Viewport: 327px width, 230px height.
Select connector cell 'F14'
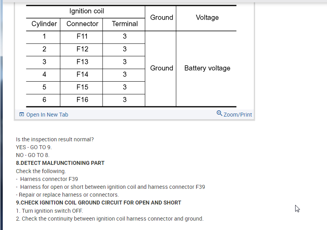(83, 74)
